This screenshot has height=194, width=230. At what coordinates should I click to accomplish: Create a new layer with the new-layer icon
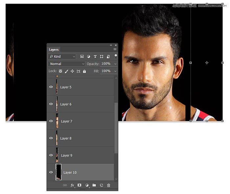101,185
